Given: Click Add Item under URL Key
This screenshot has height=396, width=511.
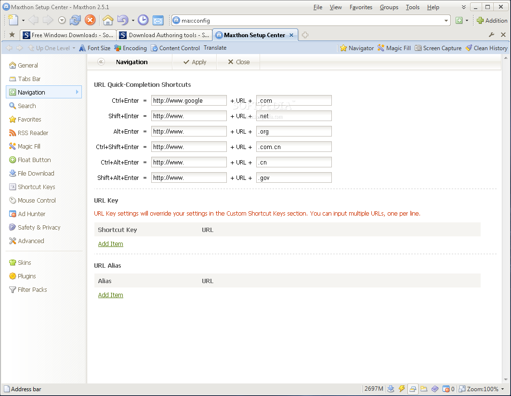Looking at the screenshot, I should tap(110, 244).
